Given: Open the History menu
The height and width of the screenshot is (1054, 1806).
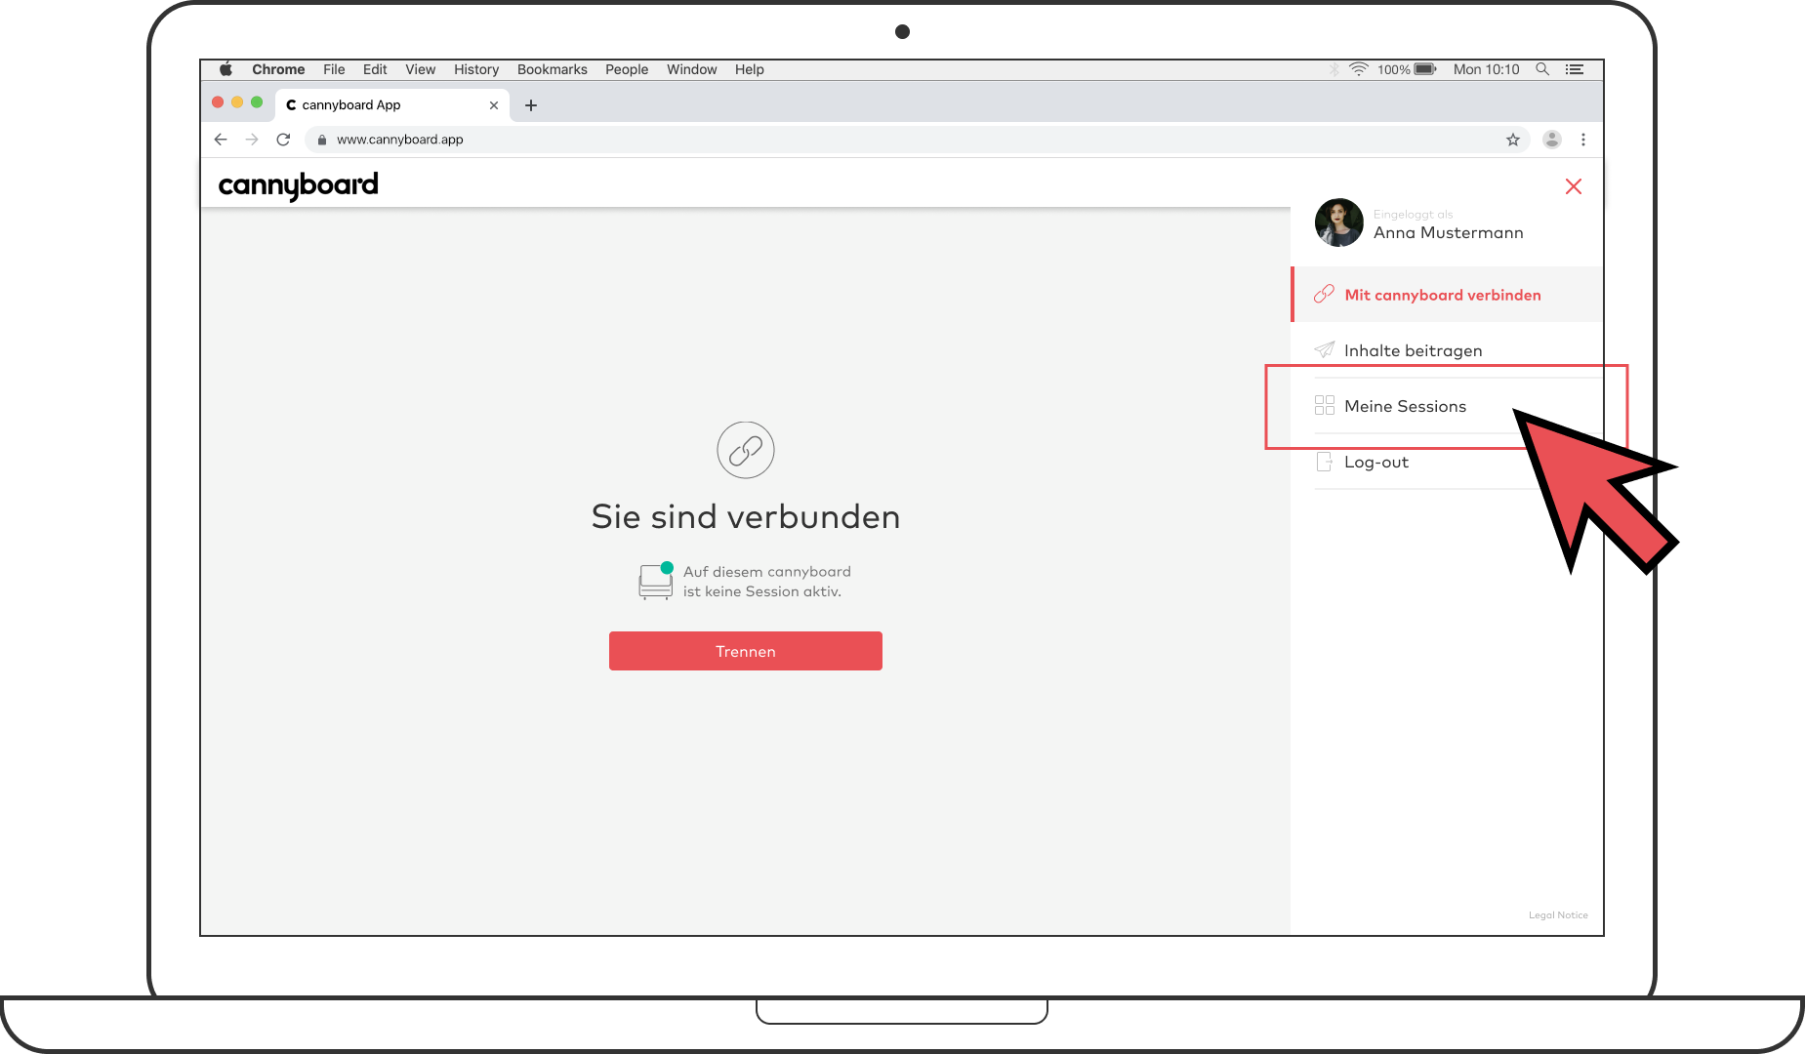Looking at the screenshot, I should pyautogui.click(x=476, y=69).
